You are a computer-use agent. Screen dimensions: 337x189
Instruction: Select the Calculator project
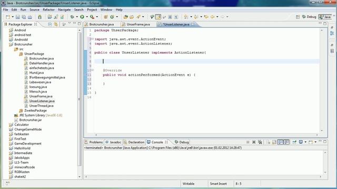22,124
